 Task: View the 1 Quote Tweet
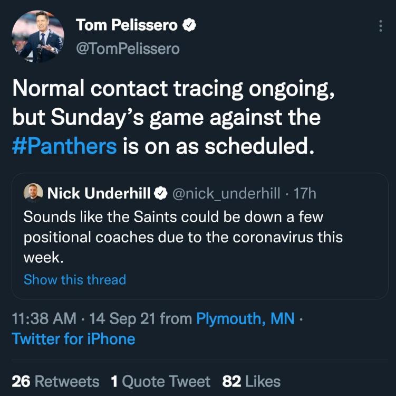[161, 381]
